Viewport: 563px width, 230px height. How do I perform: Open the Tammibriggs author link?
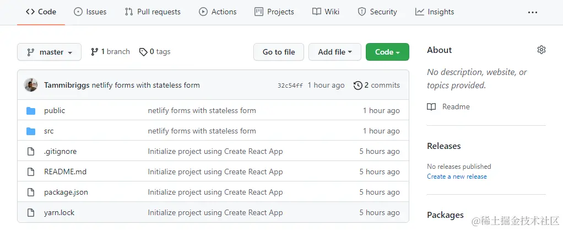coord(67,85)
